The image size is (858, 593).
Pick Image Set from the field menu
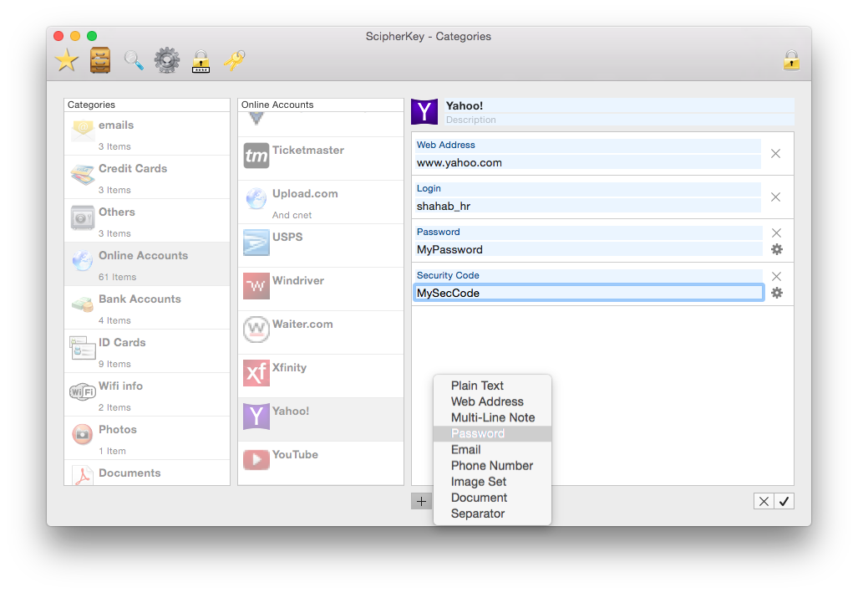click(x=479, y=482)
